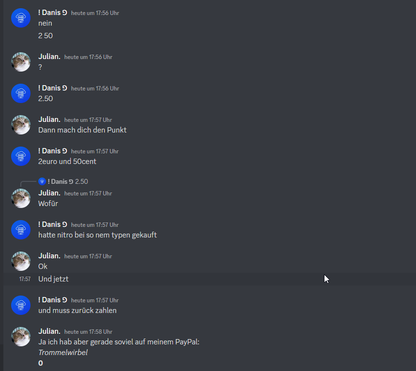Click Danis avatar beside 'hatte nitro bei so nem typen gekauft'
Image resolution: width=416 pixels, height=371 pixels.
click(21, 230)
